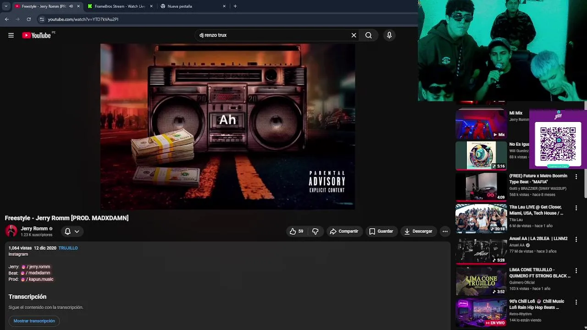Click the Compartir share button

click(x=344, y=231)
